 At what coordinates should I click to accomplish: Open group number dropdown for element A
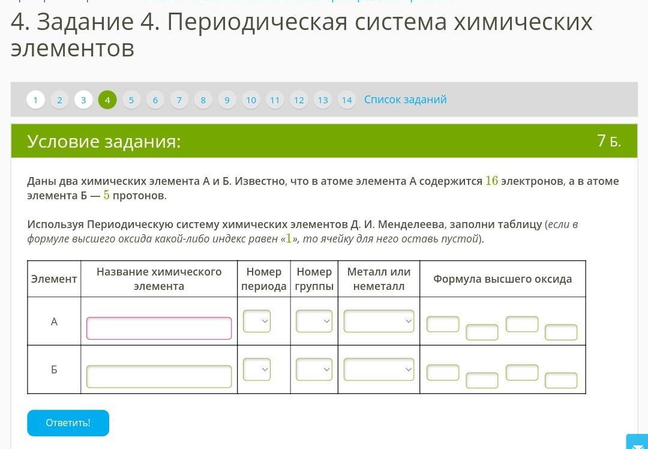[314, 321]
